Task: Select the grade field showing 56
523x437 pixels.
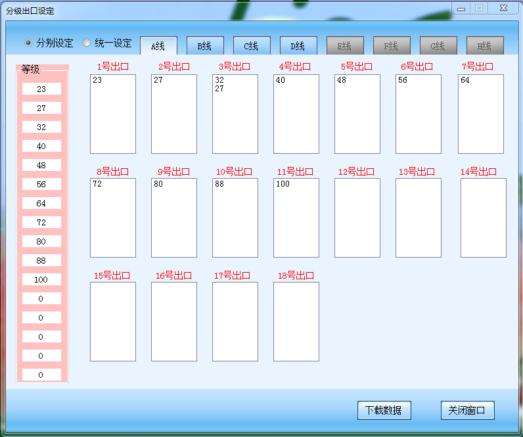Action: point(41,184)
